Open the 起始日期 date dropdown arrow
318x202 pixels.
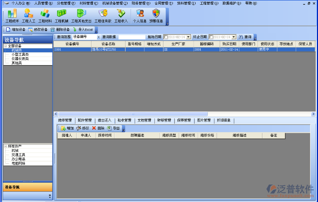(188, 37)
